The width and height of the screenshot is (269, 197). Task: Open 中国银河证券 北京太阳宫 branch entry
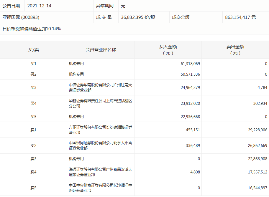pos(100,146)
